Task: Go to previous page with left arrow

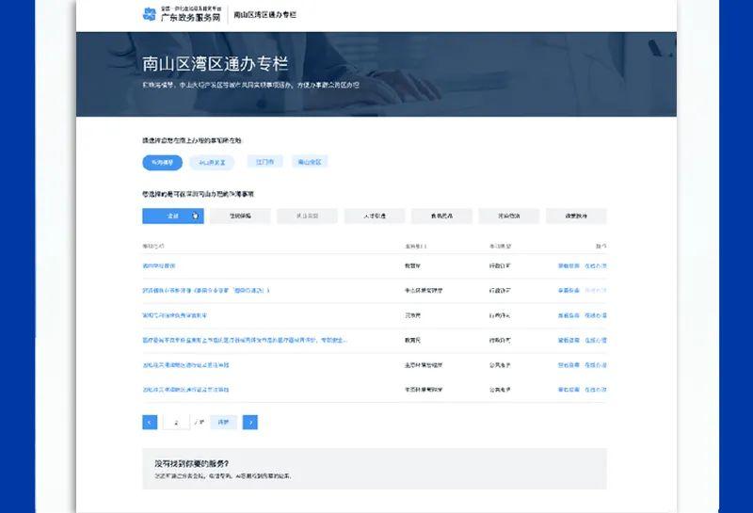Action: [x=150, y=423]
